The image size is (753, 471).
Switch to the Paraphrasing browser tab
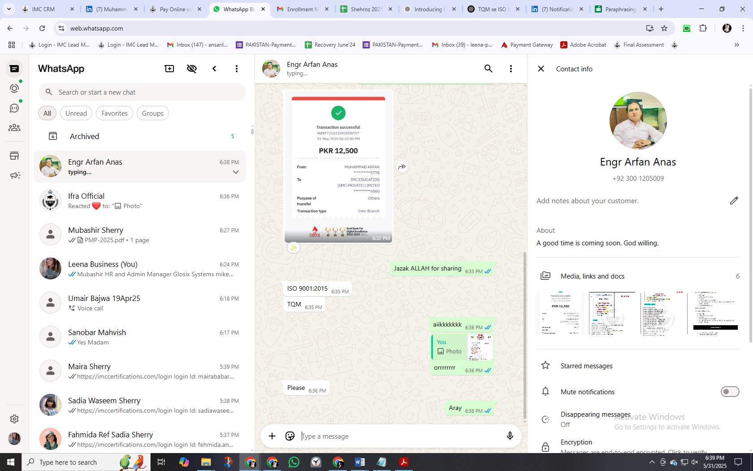(621, 9)
